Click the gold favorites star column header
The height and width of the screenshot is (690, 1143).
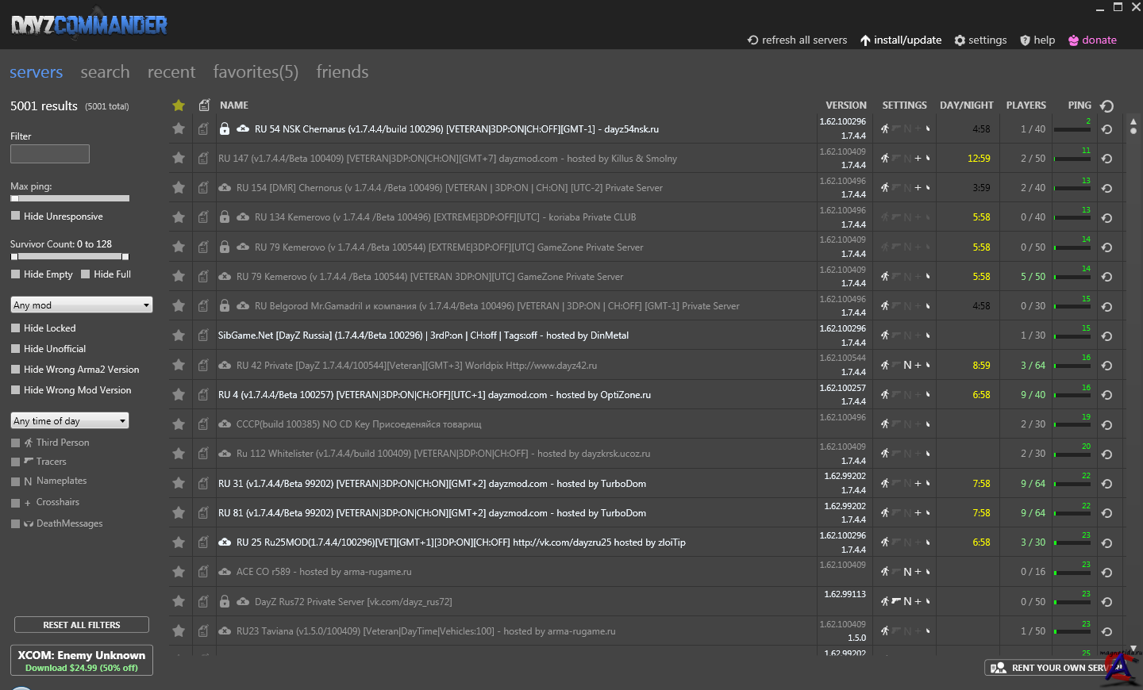click(179, 105)
